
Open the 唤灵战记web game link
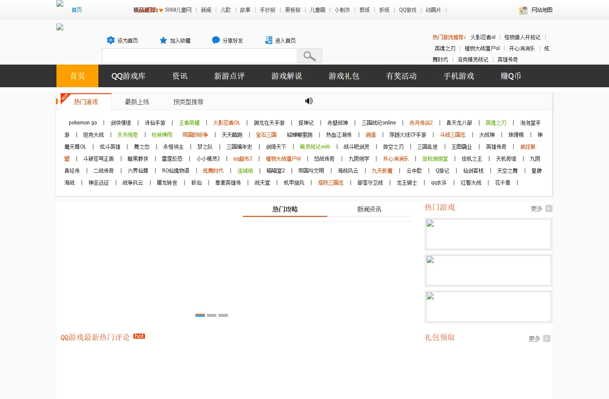click(315, 147)
